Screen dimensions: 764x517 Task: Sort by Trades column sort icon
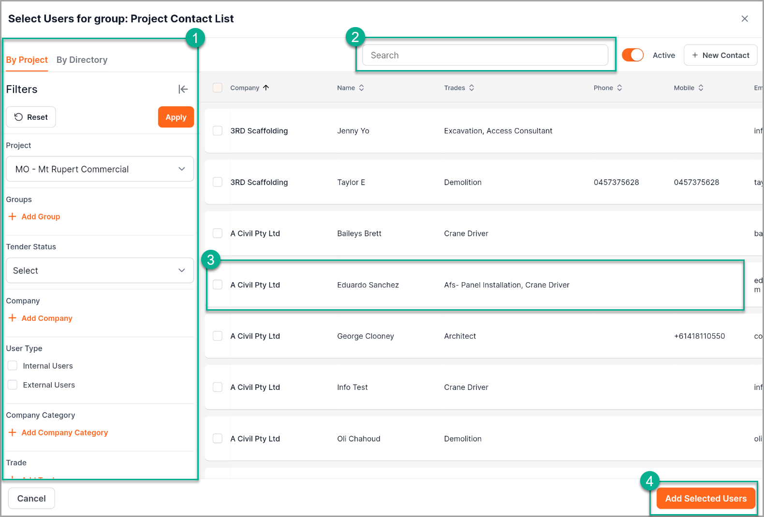click(x=471, y=88)
